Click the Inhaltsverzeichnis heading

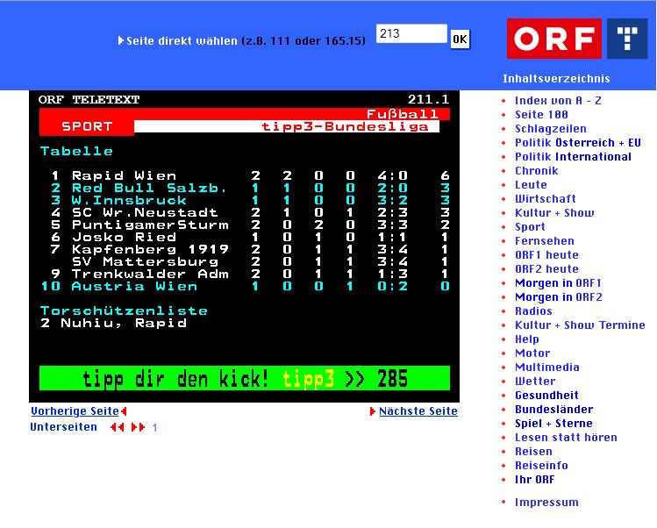click(x=556, y=78)
